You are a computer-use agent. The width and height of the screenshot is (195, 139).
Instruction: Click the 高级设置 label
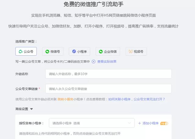22,109
